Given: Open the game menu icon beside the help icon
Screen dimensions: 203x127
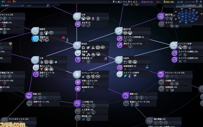Looking at the screenshot, I should tap(201, 2).
